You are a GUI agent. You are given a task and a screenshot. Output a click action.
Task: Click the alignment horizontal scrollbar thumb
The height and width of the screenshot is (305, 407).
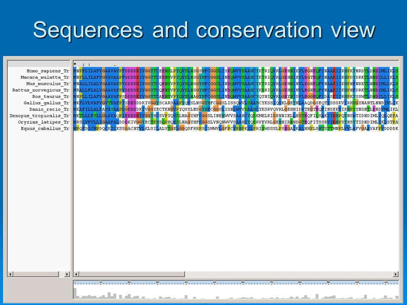[132, 274]
